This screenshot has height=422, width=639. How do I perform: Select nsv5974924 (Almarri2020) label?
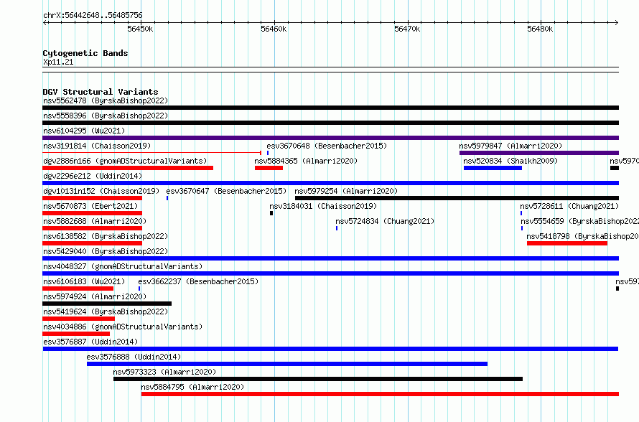[x=95, y=296]
